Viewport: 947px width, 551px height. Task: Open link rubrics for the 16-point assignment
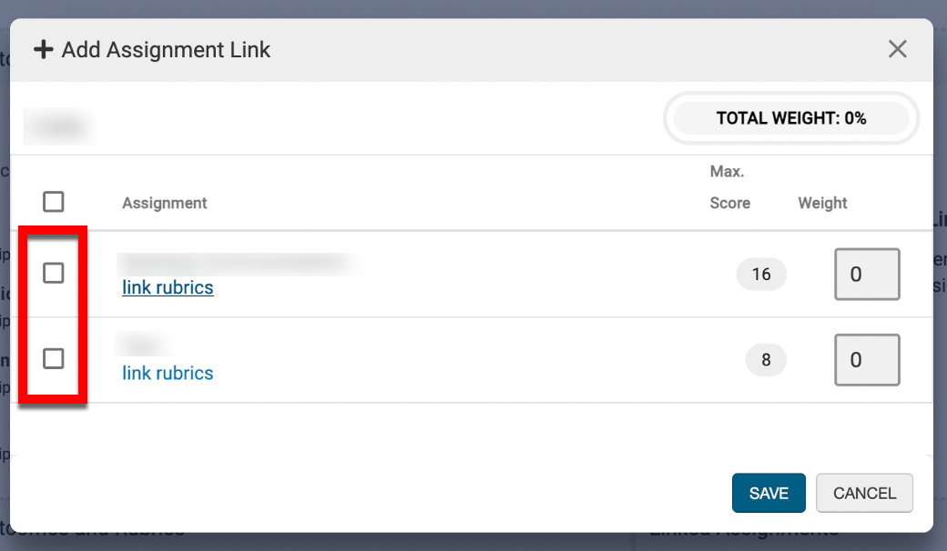[168, 287]
